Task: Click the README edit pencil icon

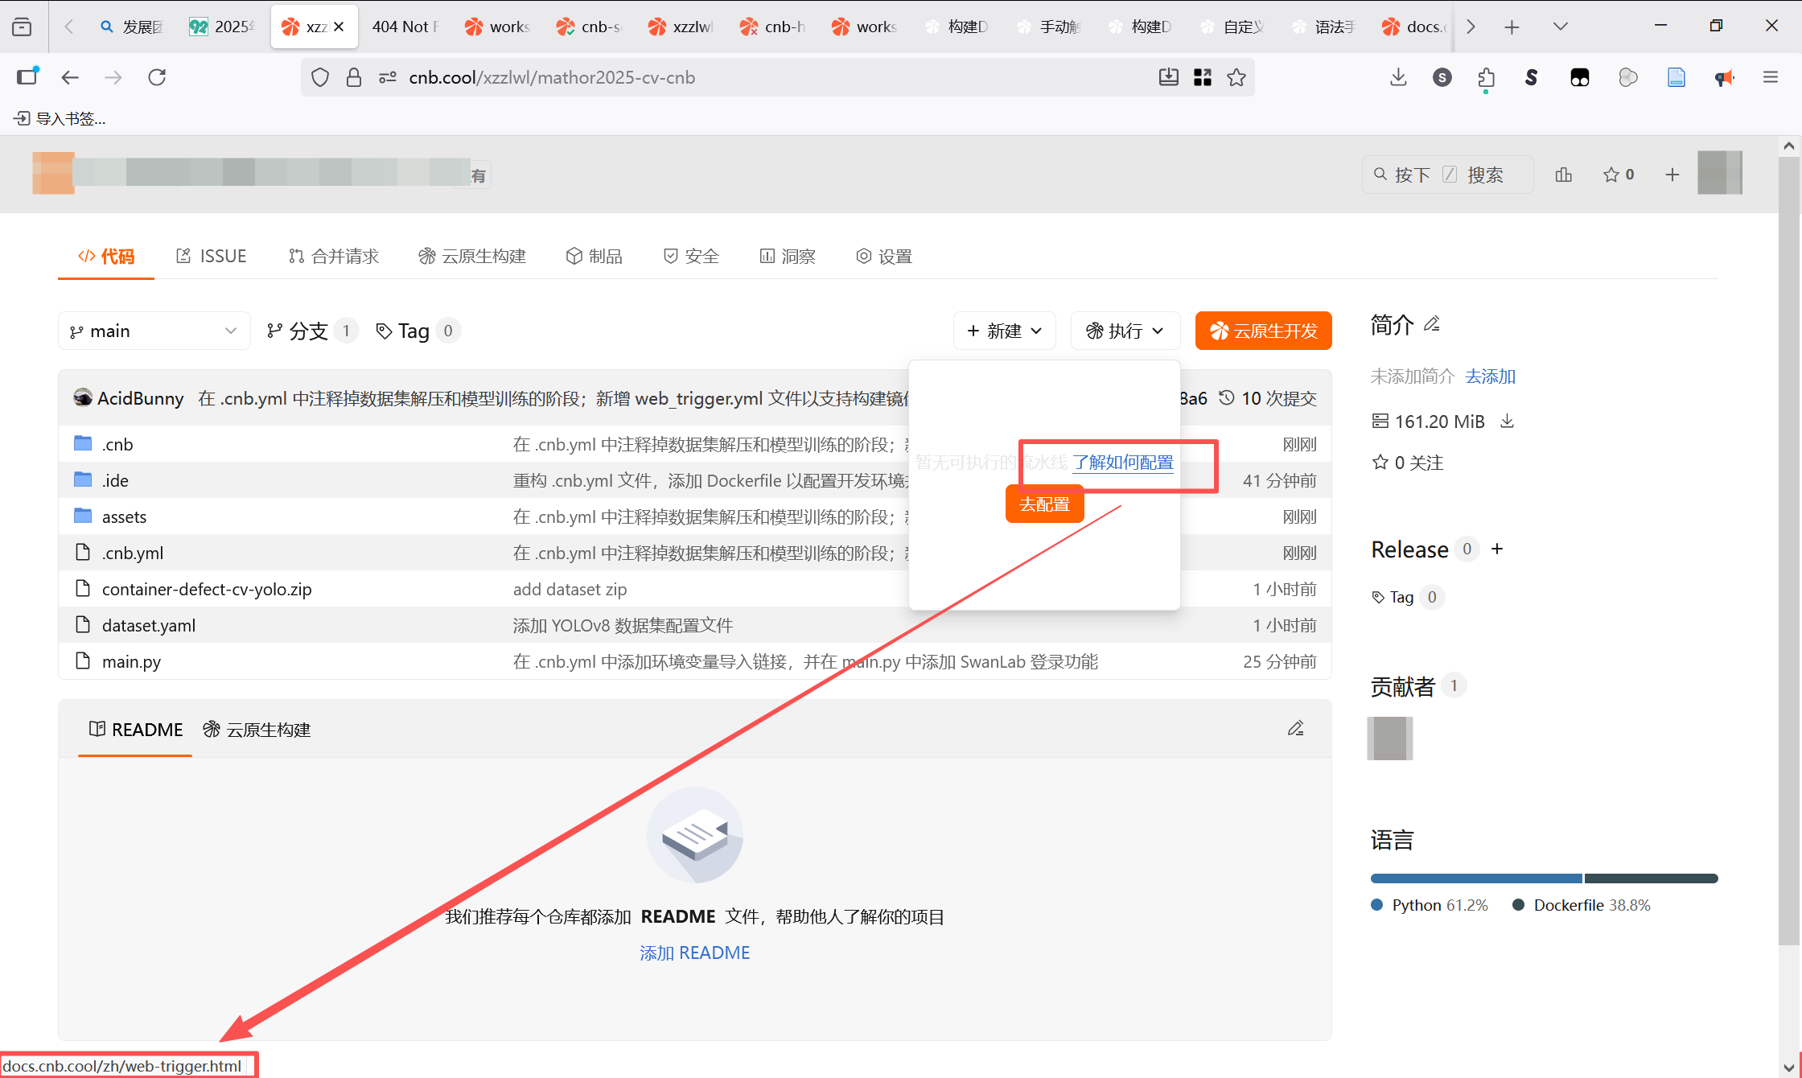Action: tap(1295, 729)
